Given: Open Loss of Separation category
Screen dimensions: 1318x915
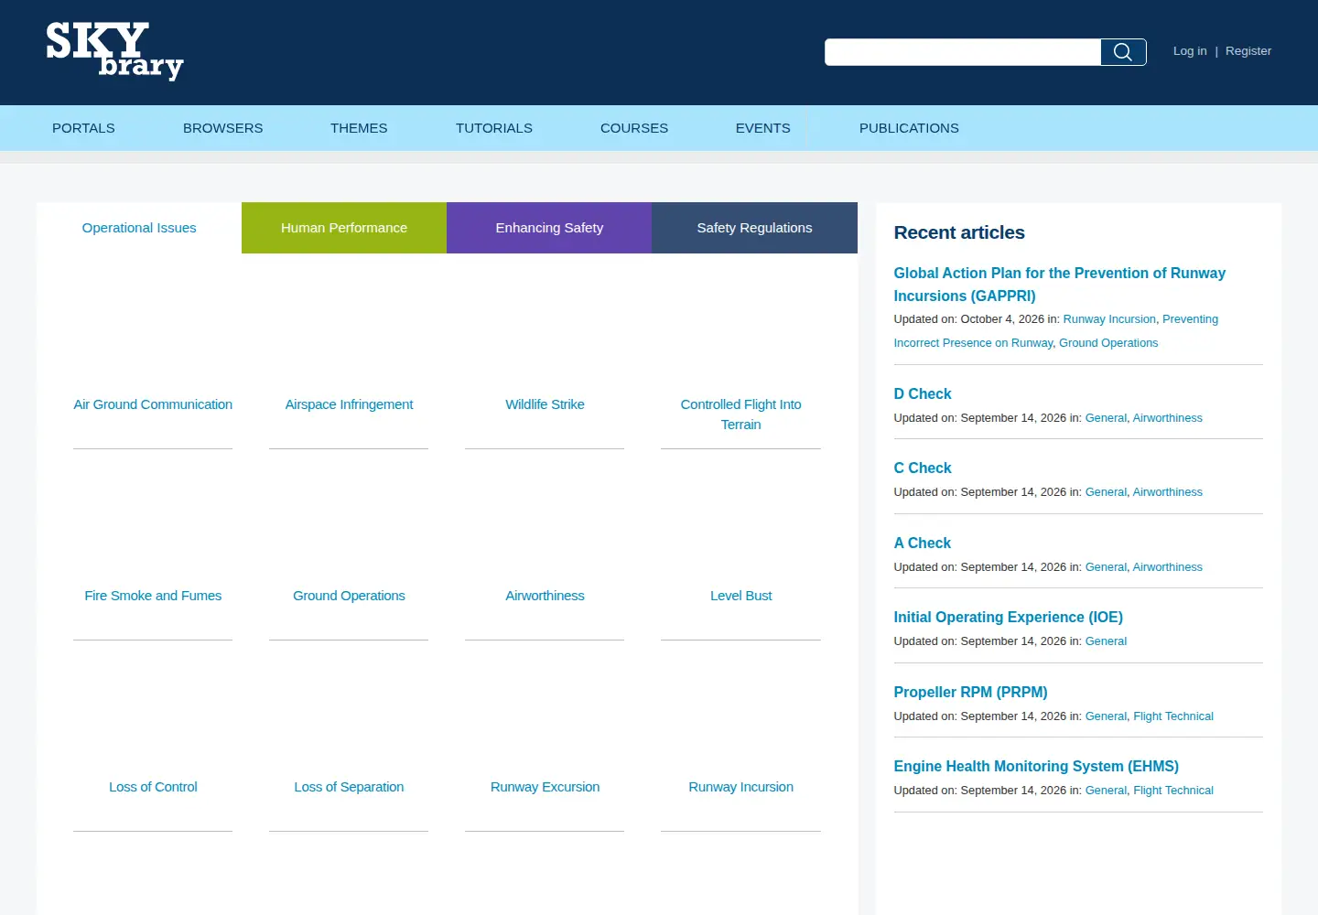Looking at the screenshot, I should coord(349,787).
